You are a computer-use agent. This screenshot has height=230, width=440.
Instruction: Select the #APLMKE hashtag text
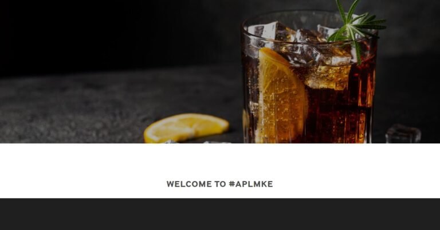pyautogui.click(x=250, y=184)
